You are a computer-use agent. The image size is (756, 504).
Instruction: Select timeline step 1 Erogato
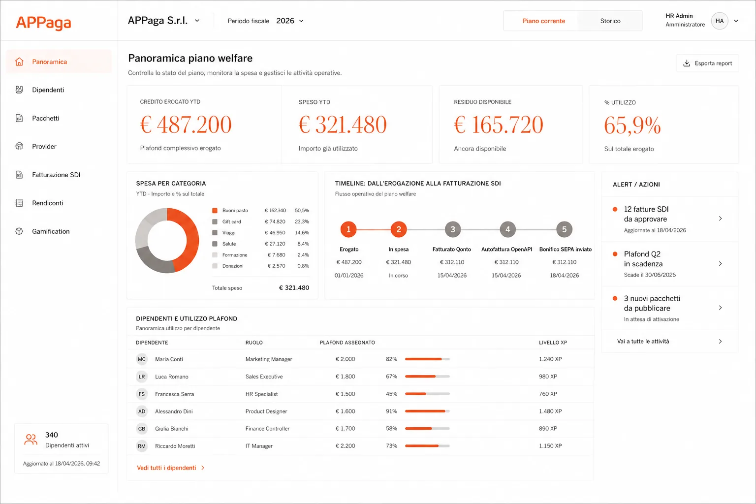tap(348, 229)
